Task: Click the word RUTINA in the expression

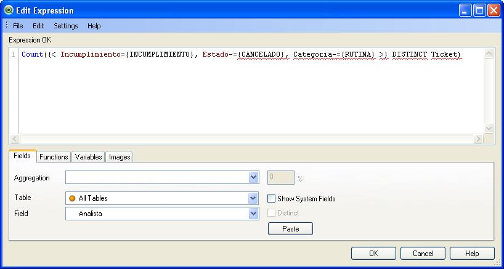Action: tap(358, 54)
